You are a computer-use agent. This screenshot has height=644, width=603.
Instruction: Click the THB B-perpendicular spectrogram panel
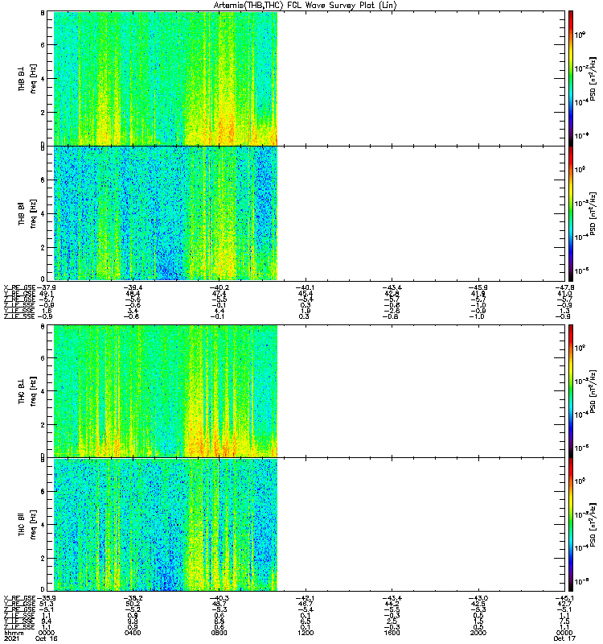click(x=306, y=78)
